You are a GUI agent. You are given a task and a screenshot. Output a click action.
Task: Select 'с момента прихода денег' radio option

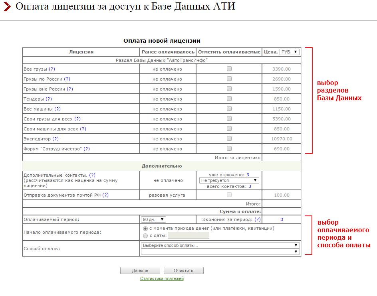coord(145,229)
